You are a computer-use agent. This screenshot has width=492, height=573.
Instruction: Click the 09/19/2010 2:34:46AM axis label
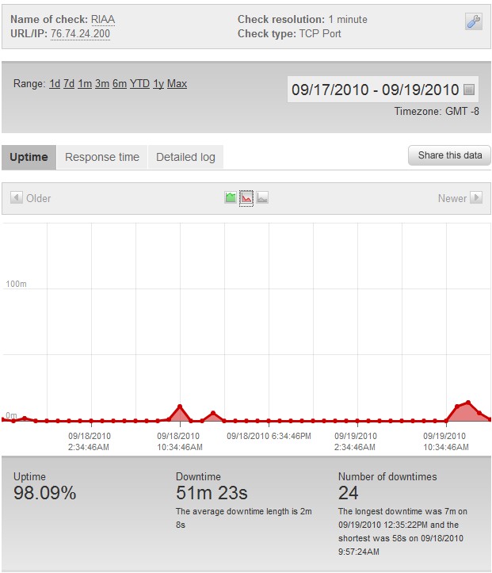tap(355, 441)
